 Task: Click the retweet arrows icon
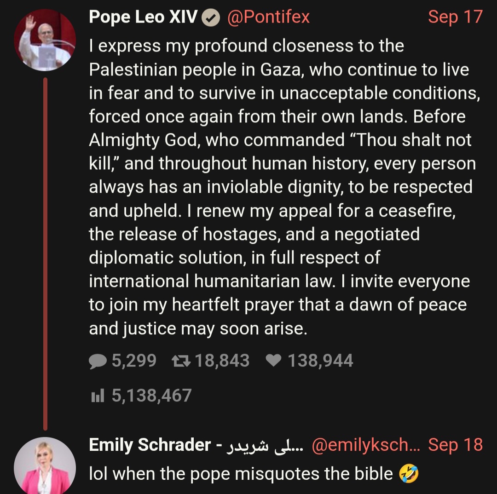181,361
